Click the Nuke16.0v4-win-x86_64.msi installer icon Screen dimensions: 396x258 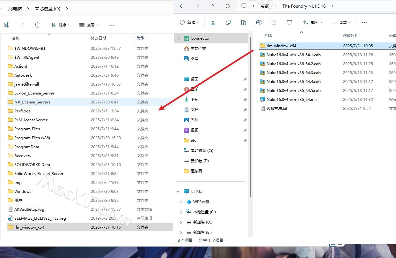click(263, 99)
